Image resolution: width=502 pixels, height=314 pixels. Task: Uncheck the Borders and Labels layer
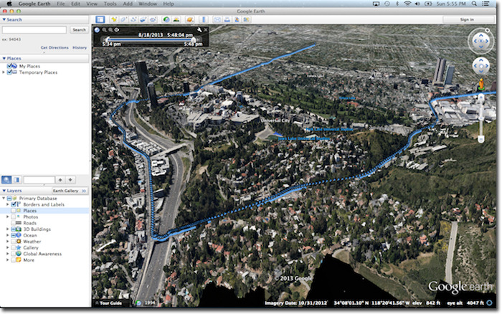point(14,204)
